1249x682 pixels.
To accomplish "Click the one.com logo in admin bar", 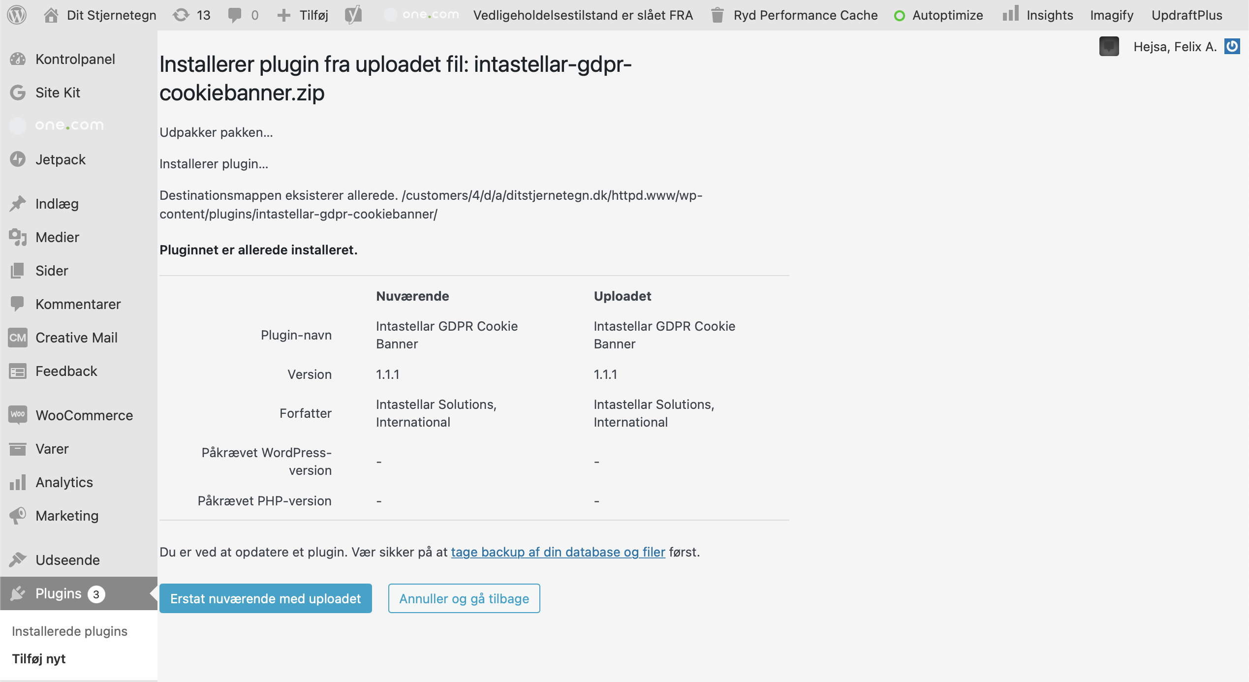I will tap(421, 15).
